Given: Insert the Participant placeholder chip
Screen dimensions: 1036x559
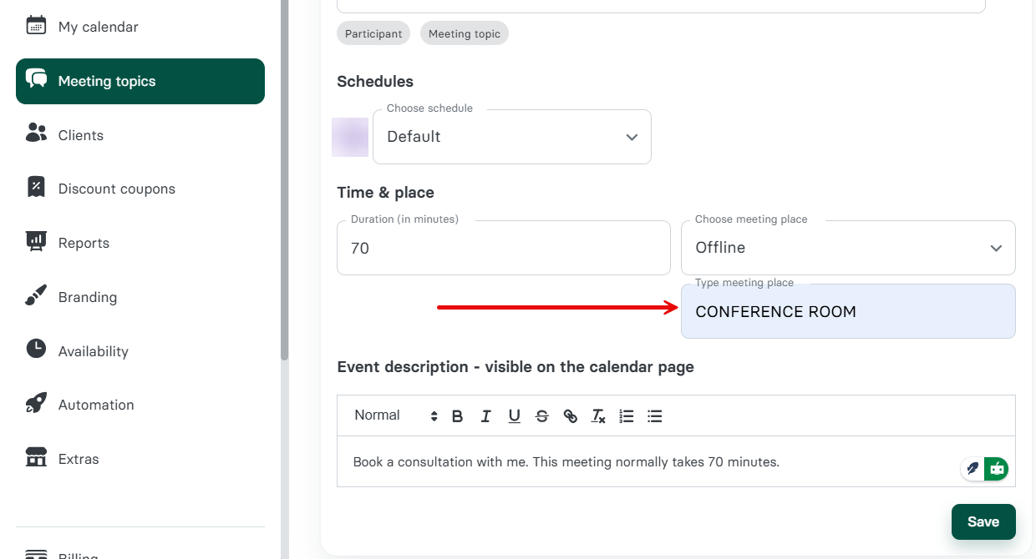Looking at the screenshot, I should (373, 33).
